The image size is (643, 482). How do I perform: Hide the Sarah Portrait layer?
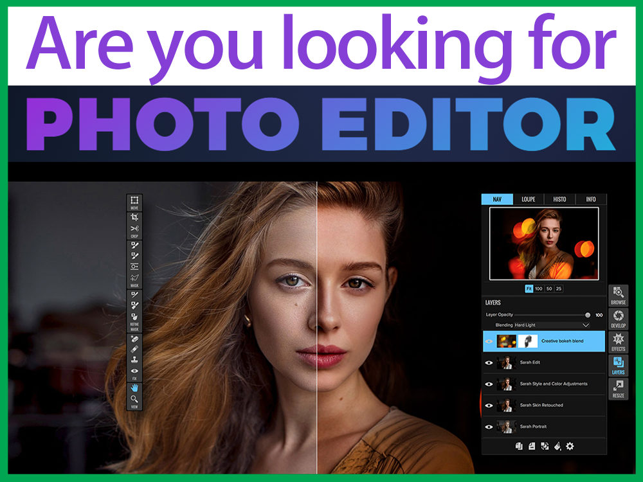489,426
